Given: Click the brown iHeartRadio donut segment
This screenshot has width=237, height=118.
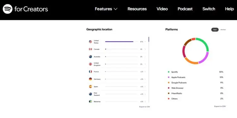Looking at the screenshot, I should [x=187, y=42].
